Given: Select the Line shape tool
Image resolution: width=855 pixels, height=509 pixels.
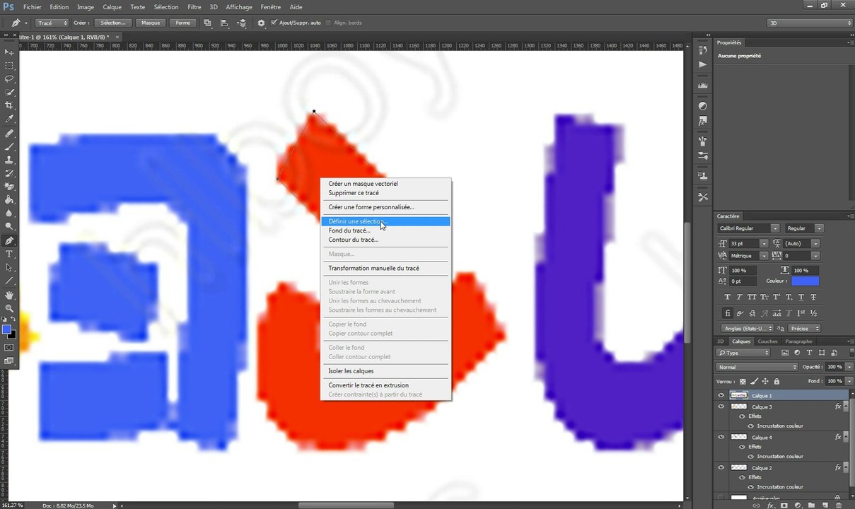Looking at the screenshot, I should [9, 281].
